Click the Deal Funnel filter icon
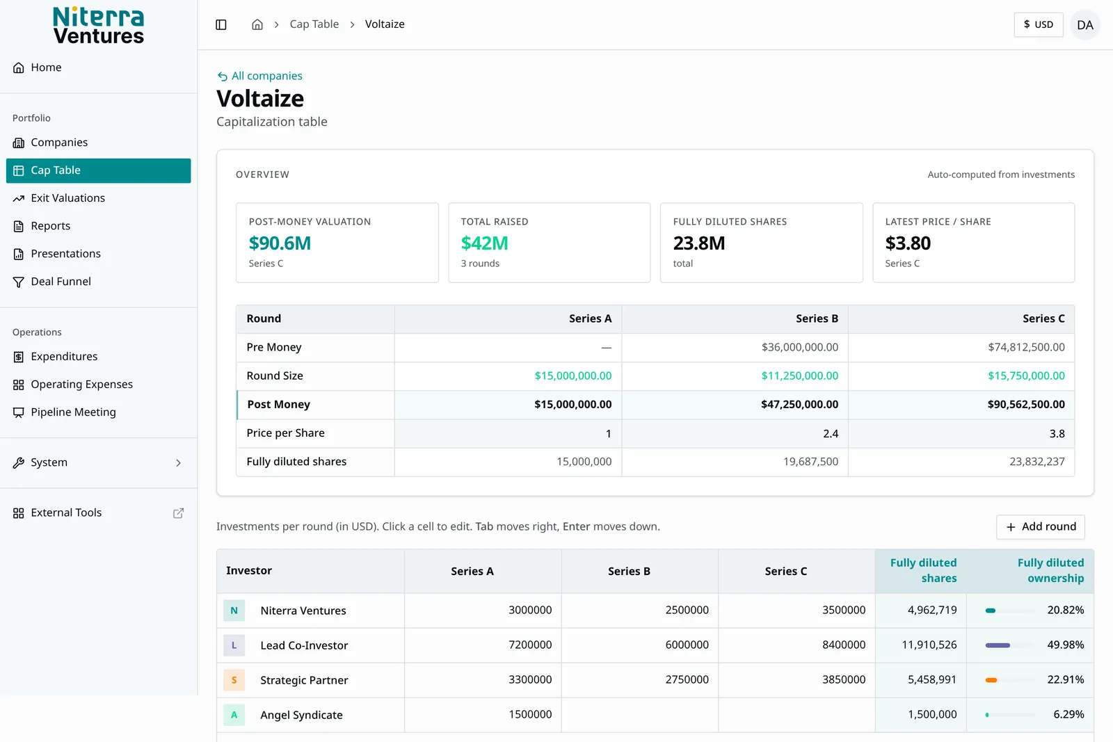Image resolution: width=1113 pixels, height=742 pixels. [x=19, y=282]
